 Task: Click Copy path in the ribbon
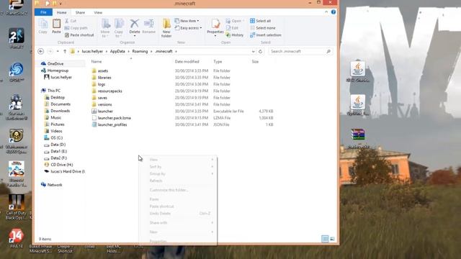pos(76,28)
